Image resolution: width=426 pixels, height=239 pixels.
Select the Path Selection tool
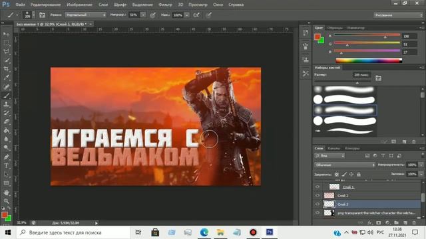click(x=6, y=174)
